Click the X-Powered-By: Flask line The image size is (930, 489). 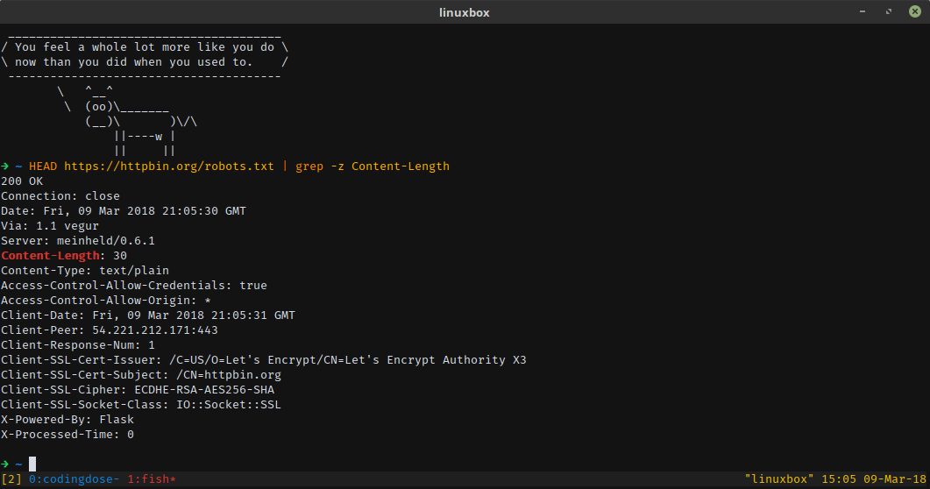pos(67,419)
